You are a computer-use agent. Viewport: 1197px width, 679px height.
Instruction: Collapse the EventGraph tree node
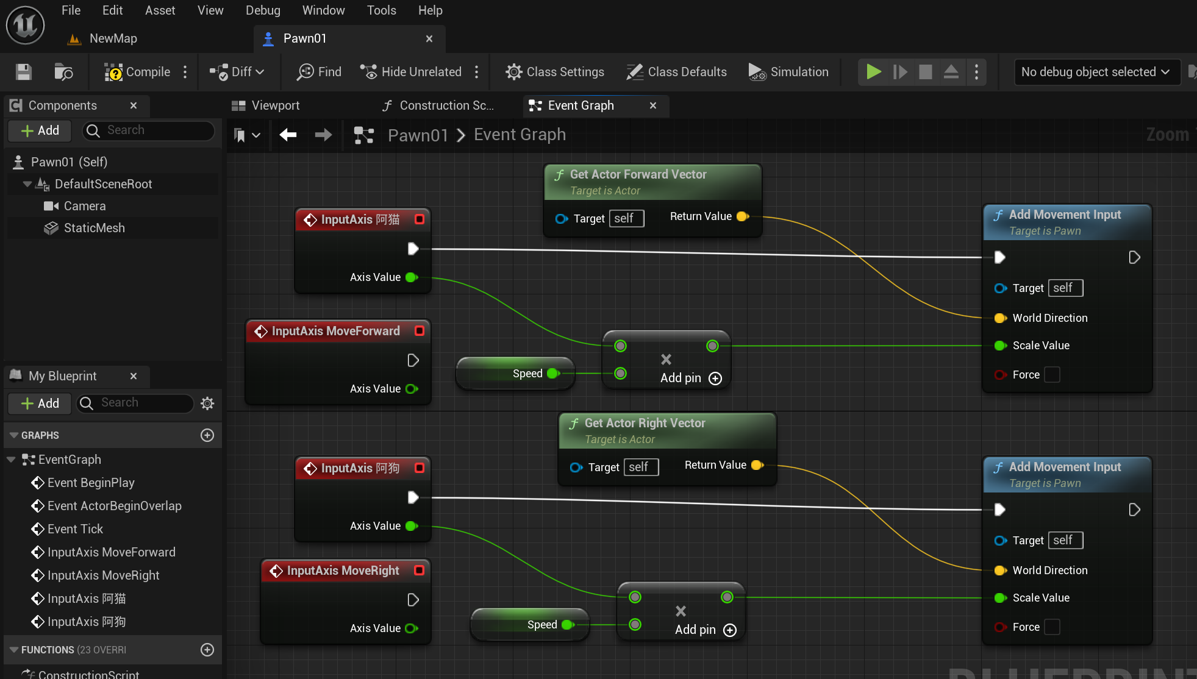pyautogui.click(x=11, y=460)
